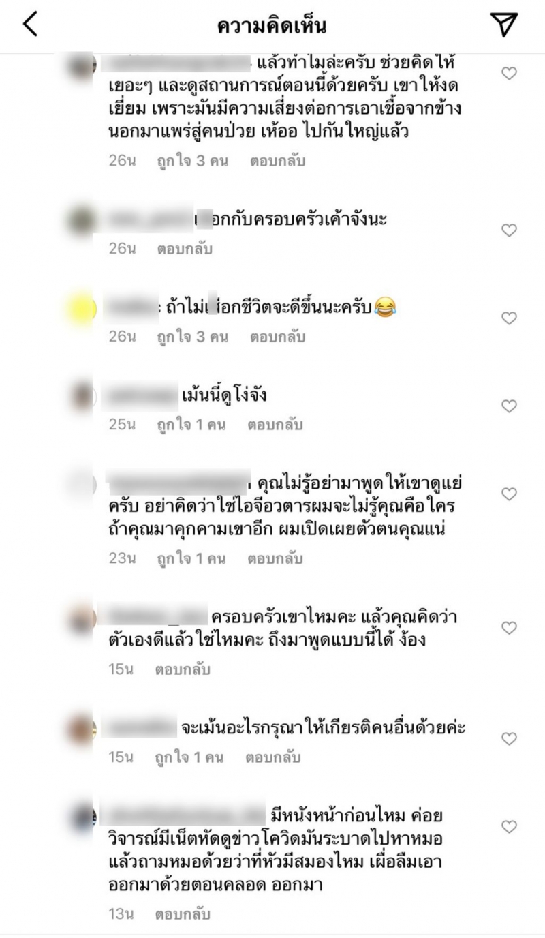Tap heart beside มีหนังหน้าก่อนไหม comment
The height and width of the screenshot is (938, 545).
pyautogui.click(x=509, y=827)
